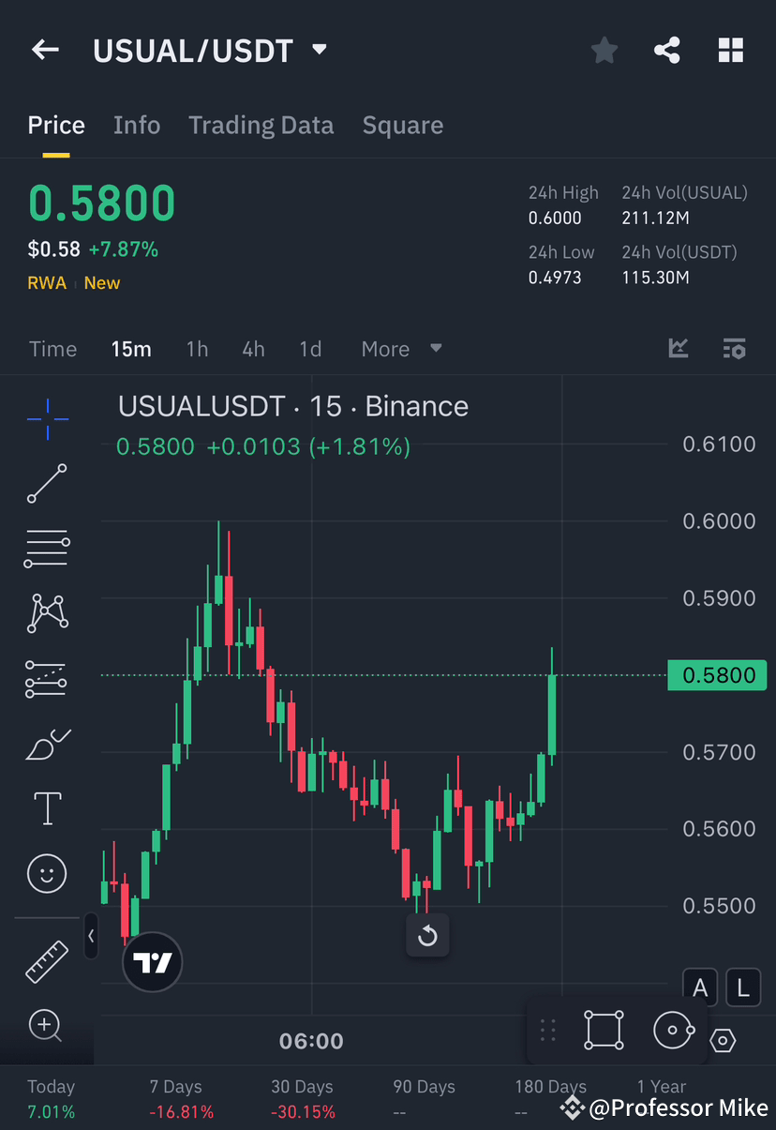The width and height of the screenshot is (776, 1130).
Task: Enable auto scale with the A button
Action: point(700,987)
